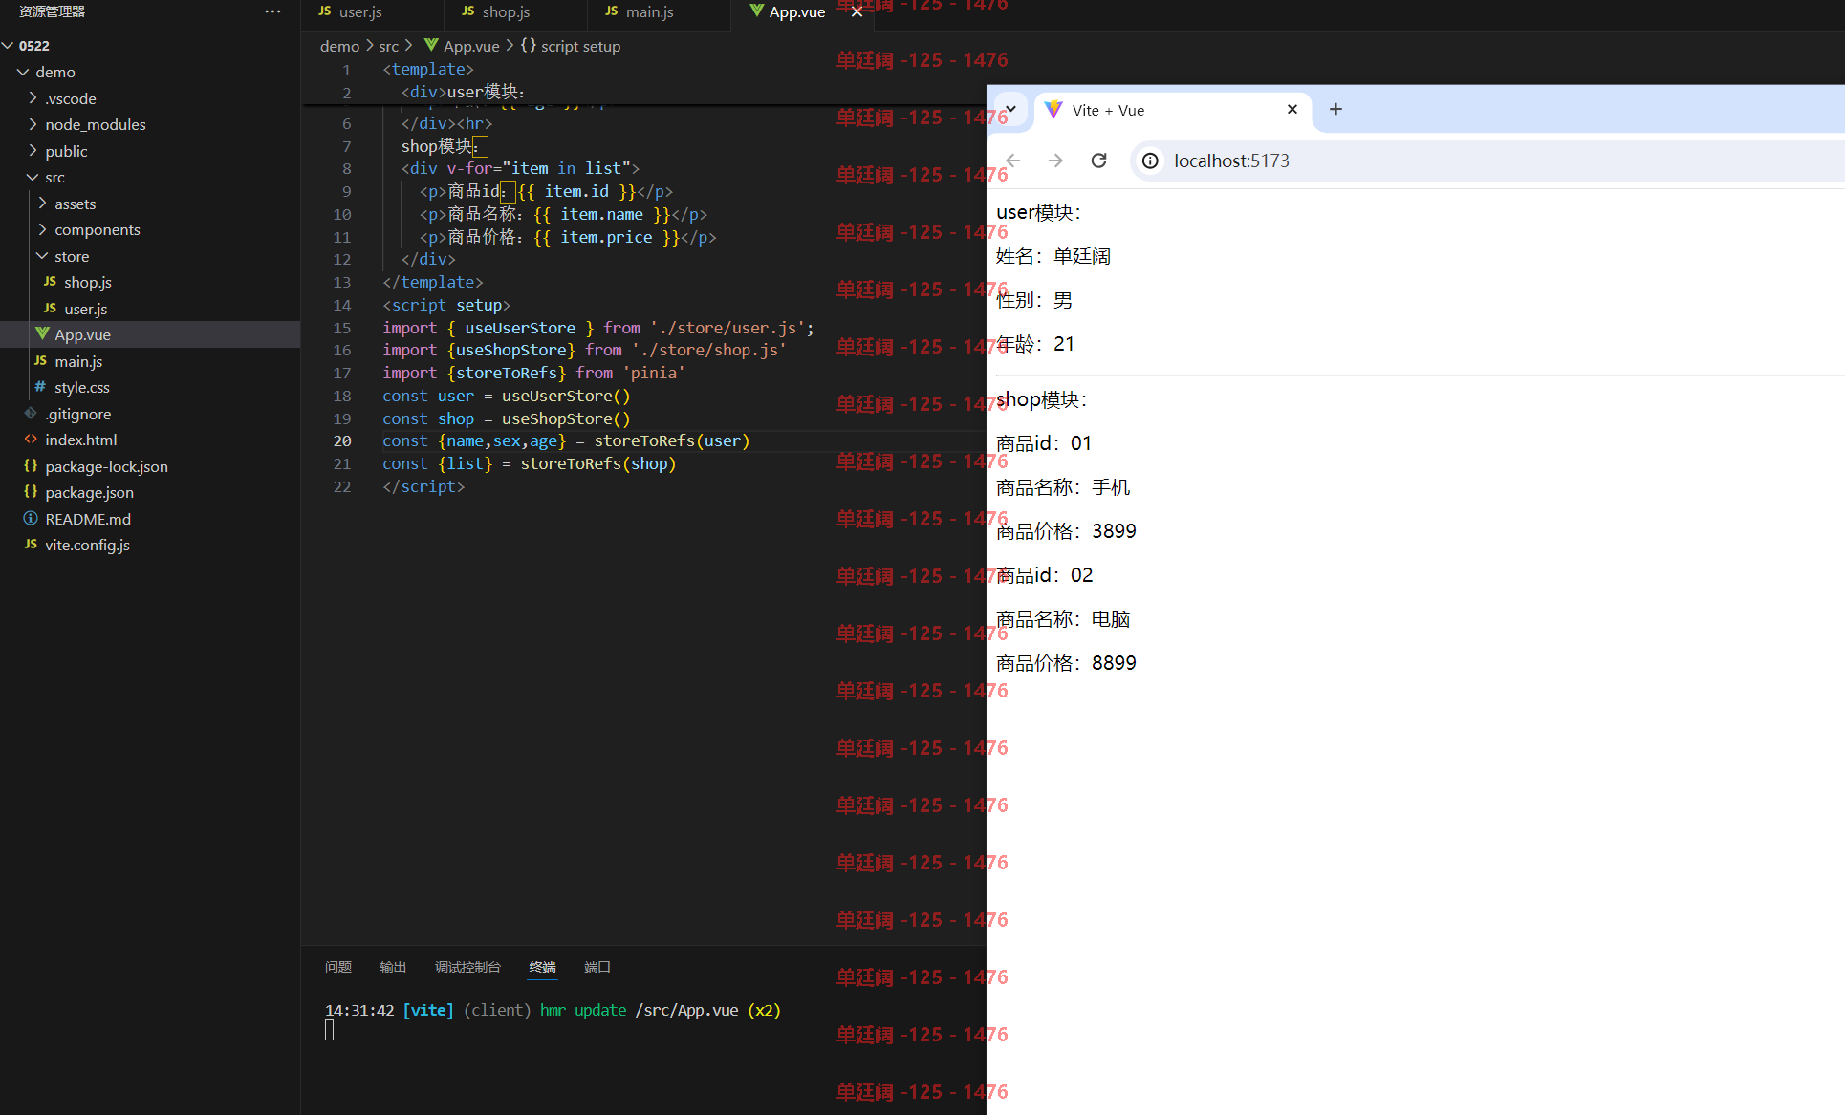The image size is (1845, 1115).
Task: Select the 终端 (Terminal) panel tab
Action: click(x=542, y=967)
